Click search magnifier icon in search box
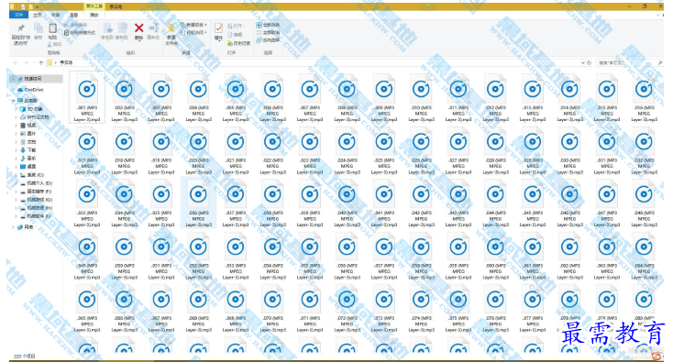 660,62
